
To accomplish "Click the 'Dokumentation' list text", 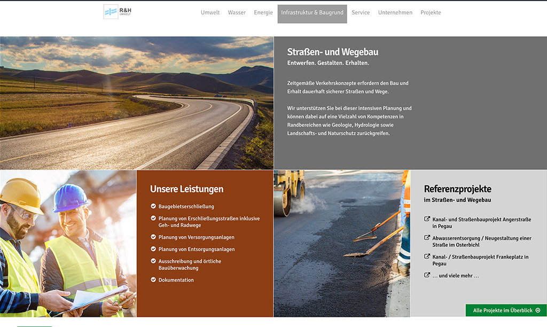I will point(176,280).
